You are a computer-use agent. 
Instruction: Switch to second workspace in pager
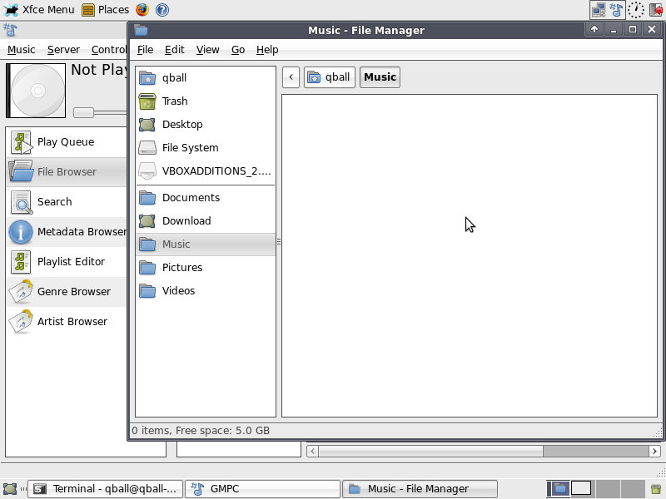point(582,489)
